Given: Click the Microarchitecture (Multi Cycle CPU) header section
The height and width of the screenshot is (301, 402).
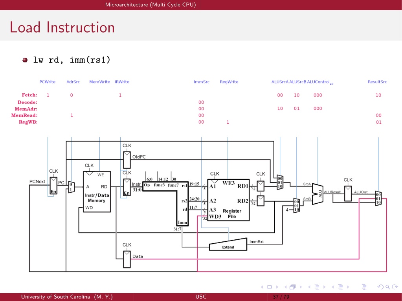Looking at the screenshot, I should (151, 5).
